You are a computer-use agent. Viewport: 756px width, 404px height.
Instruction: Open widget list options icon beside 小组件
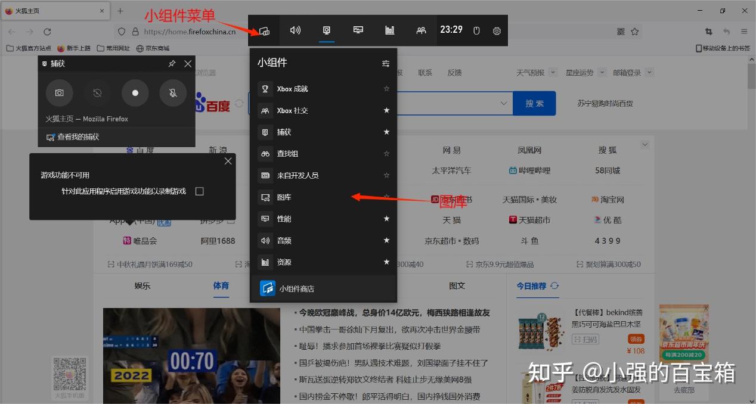(x=386, y=63)
